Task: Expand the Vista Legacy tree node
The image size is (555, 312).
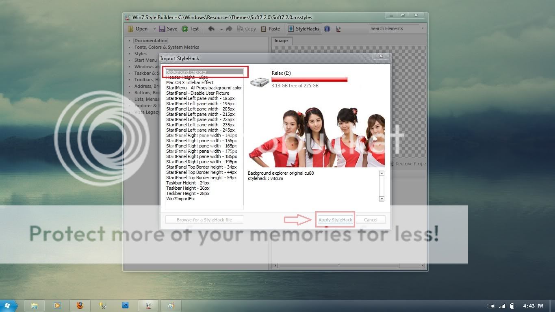Action: [129, 112]
